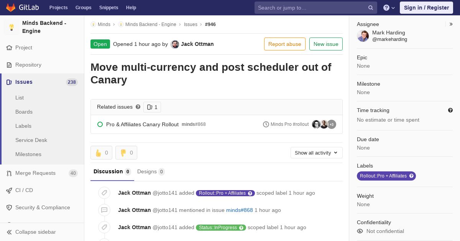Click the Not confidential eye icon
Image resolution: width=460 pixels, height=241 pixels.
360,231
